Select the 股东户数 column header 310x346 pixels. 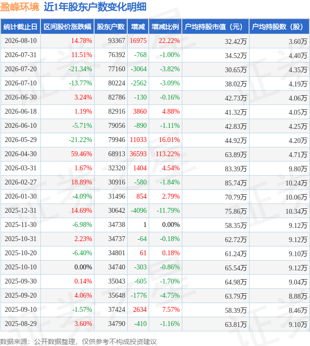[111, 27]
